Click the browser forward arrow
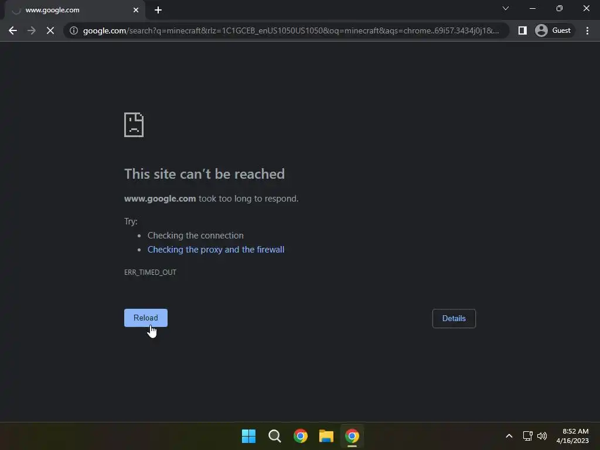600x450 pixels. coord(32,30)
